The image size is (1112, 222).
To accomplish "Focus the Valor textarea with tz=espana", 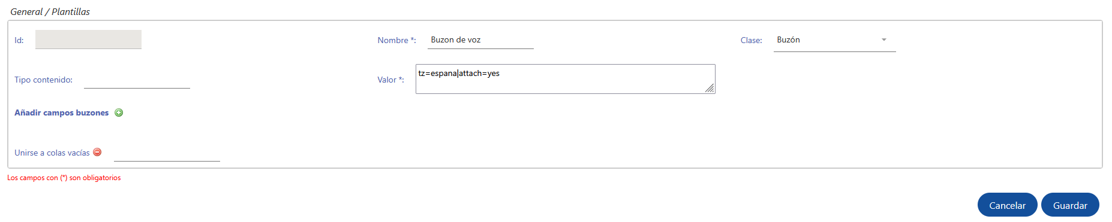I will tap(565, 79).
